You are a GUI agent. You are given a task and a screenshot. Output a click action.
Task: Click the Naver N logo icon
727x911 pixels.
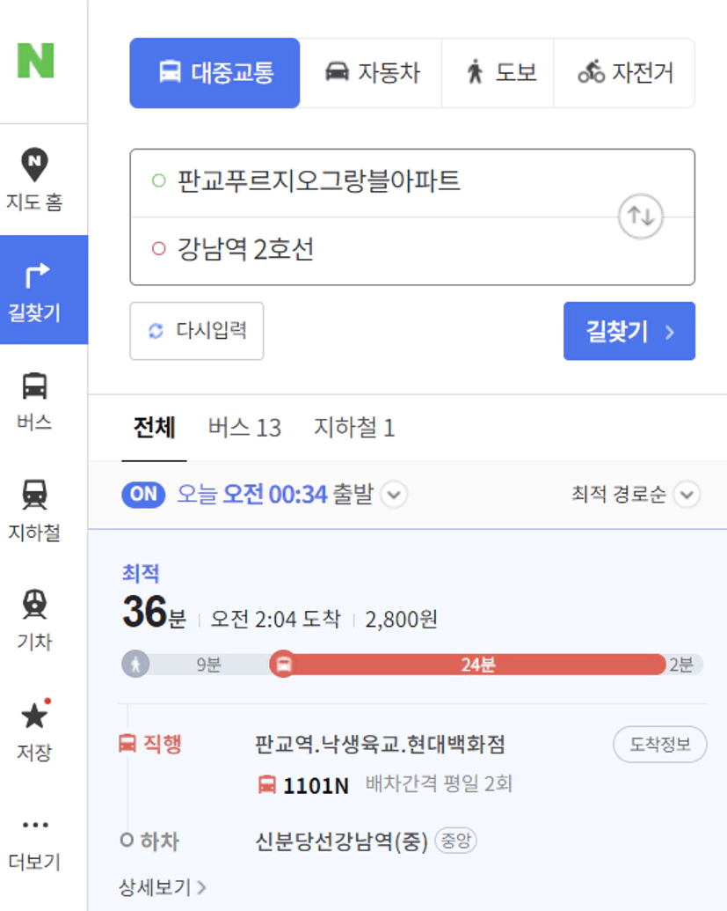coord(35,60)
